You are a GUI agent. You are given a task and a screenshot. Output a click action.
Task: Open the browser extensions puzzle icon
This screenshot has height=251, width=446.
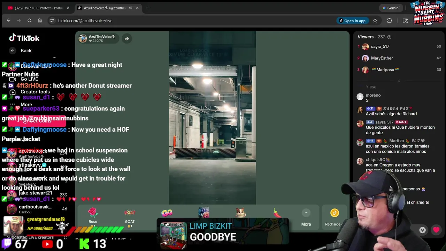[x=390, y=21]
